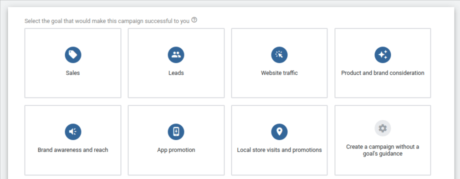Click the Local store visits pin icon

pos(279,132)
